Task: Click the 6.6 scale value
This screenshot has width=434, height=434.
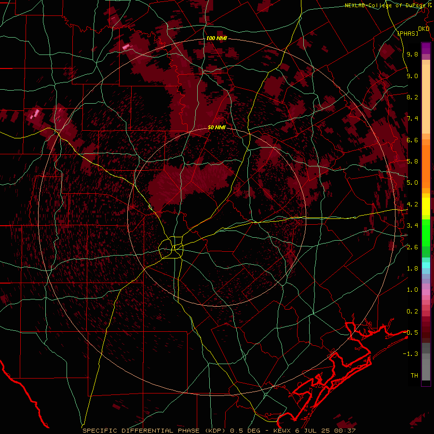Action: (412, 140)
